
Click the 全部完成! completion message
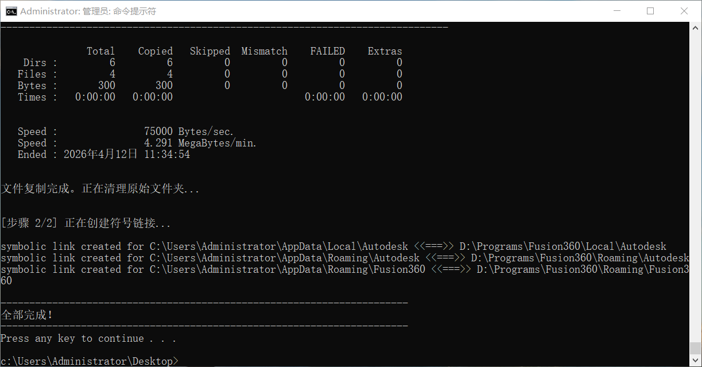26,315
